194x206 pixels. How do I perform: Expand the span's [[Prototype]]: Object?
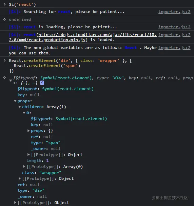pos(28,154)
